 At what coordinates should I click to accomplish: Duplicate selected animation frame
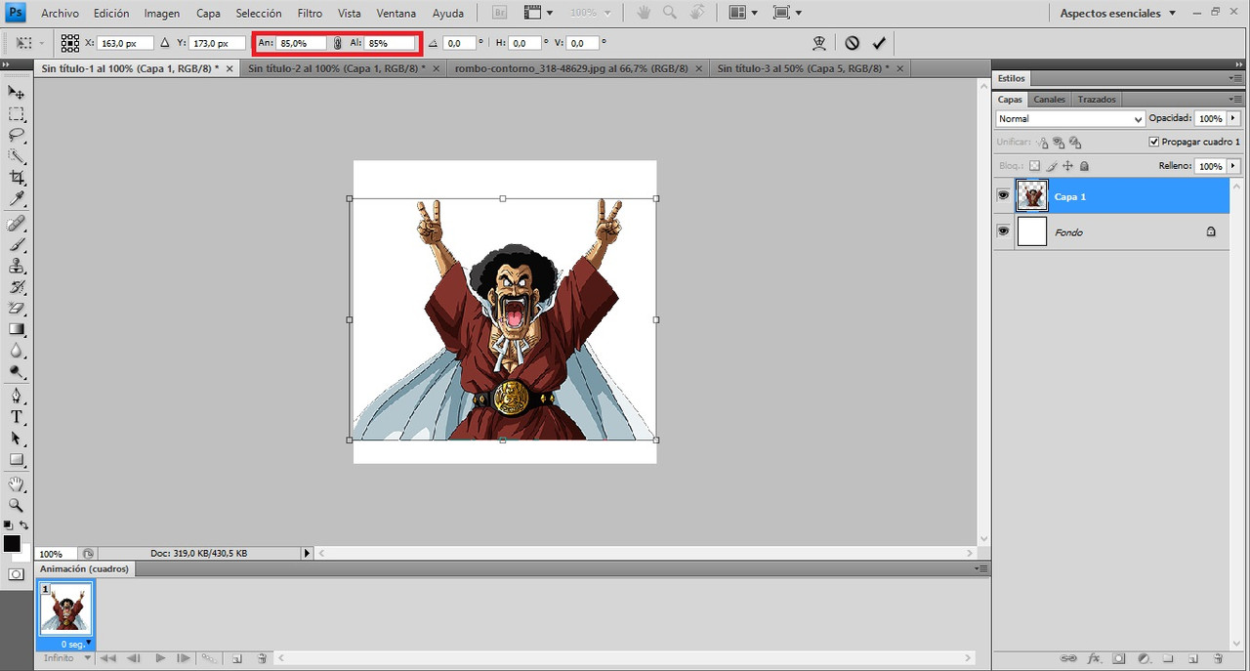click(236, 658)
